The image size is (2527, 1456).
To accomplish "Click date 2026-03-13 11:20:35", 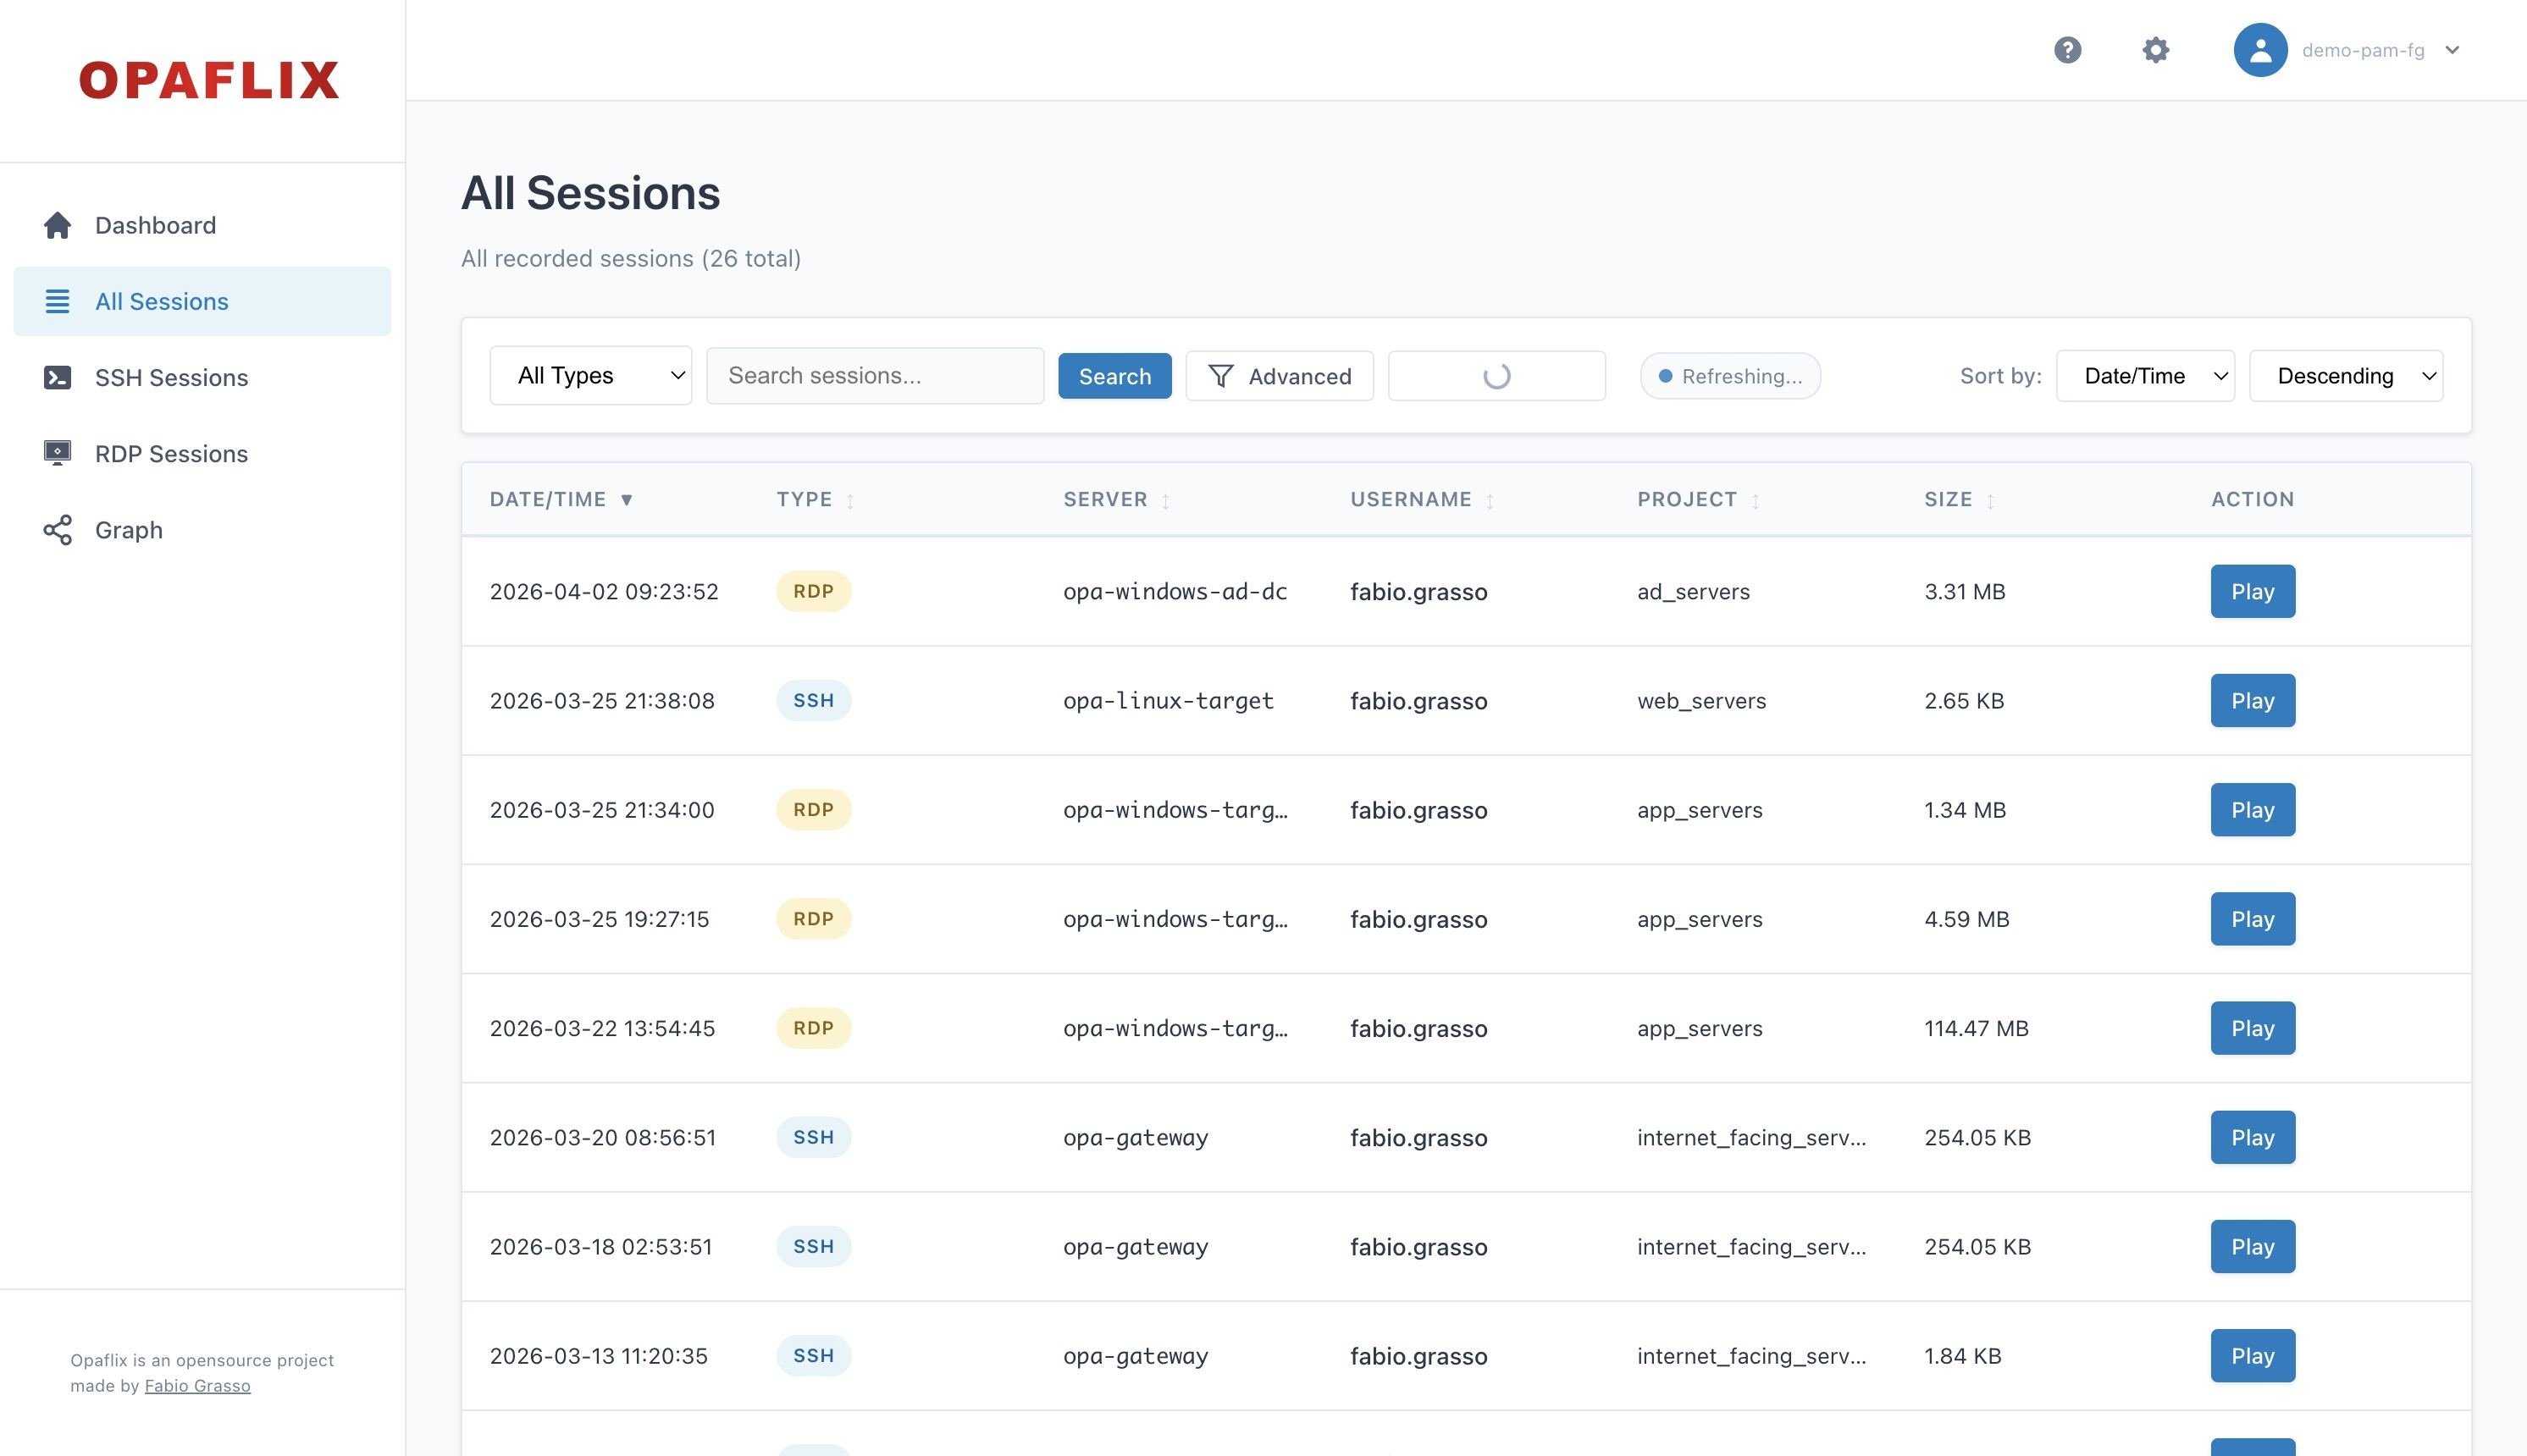I will tap(598, 1355).
